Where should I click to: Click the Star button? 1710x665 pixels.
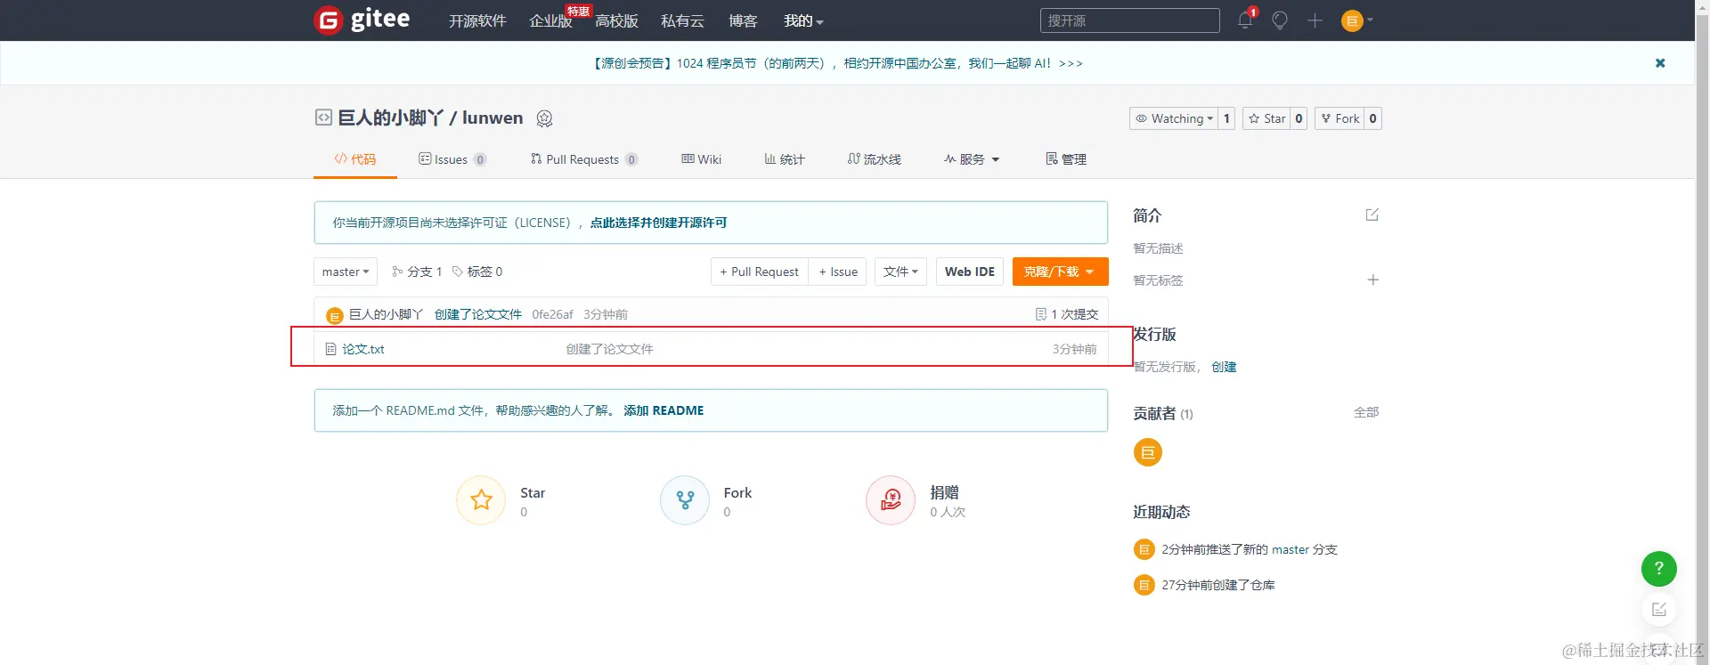point(1266,118)
